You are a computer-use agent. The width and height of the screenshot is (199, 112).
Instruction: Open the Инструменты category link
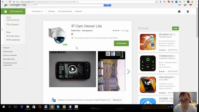point(87,30)
